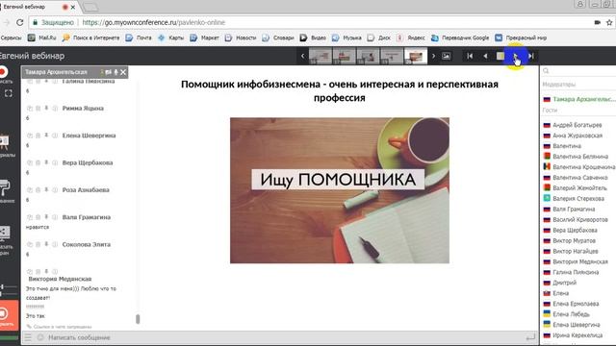This screenshot has width=616, height=346.
Task: Open a new browser tab
Action: (x=90, y=7)
